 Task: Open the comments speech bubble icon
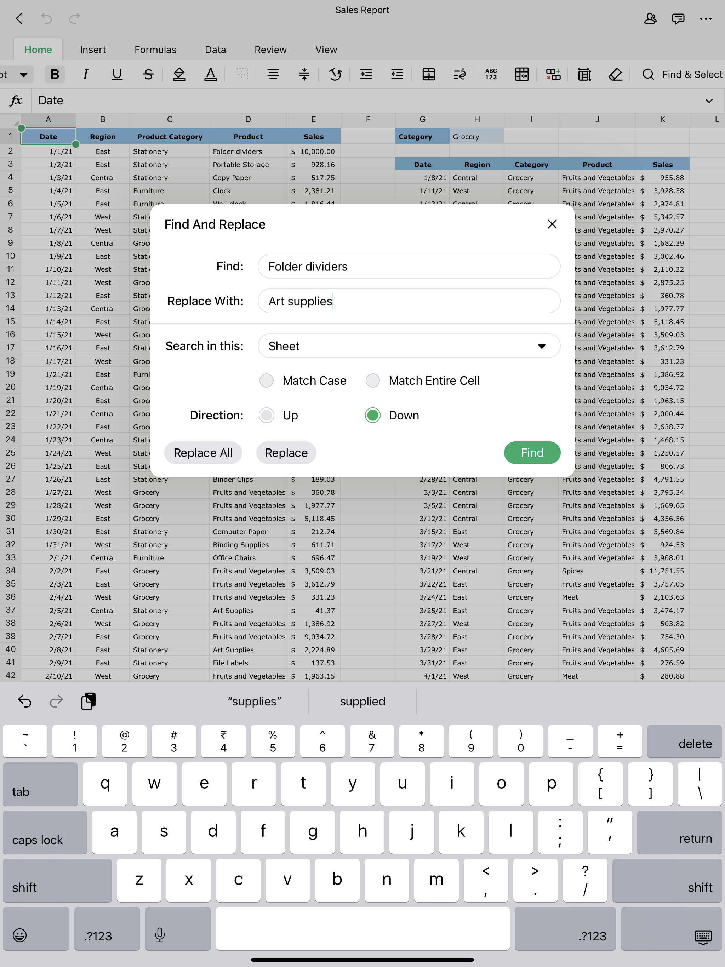[x=678, y=19]
